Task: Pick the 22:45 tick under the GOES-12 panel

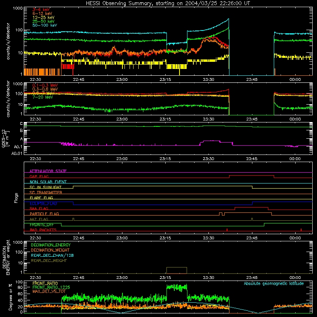Action: [x=78, y=159]
